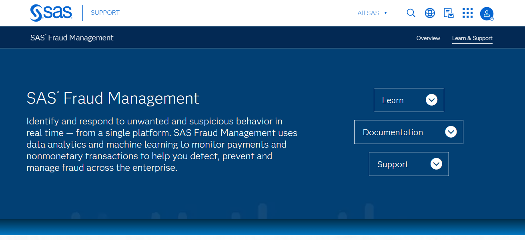Expand the All SAS search scope dropdown
The height and width of the screenshot is (240, 525).
372,13
